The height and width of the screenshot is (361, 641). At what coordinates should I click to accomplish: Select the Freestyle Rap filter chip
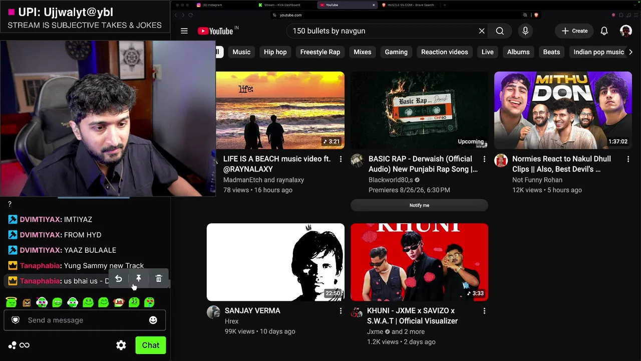click(x=320, y=52)
